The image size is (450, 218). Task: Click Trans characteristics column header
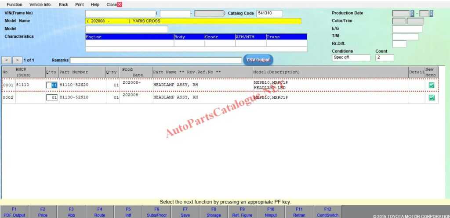(287, 37)
